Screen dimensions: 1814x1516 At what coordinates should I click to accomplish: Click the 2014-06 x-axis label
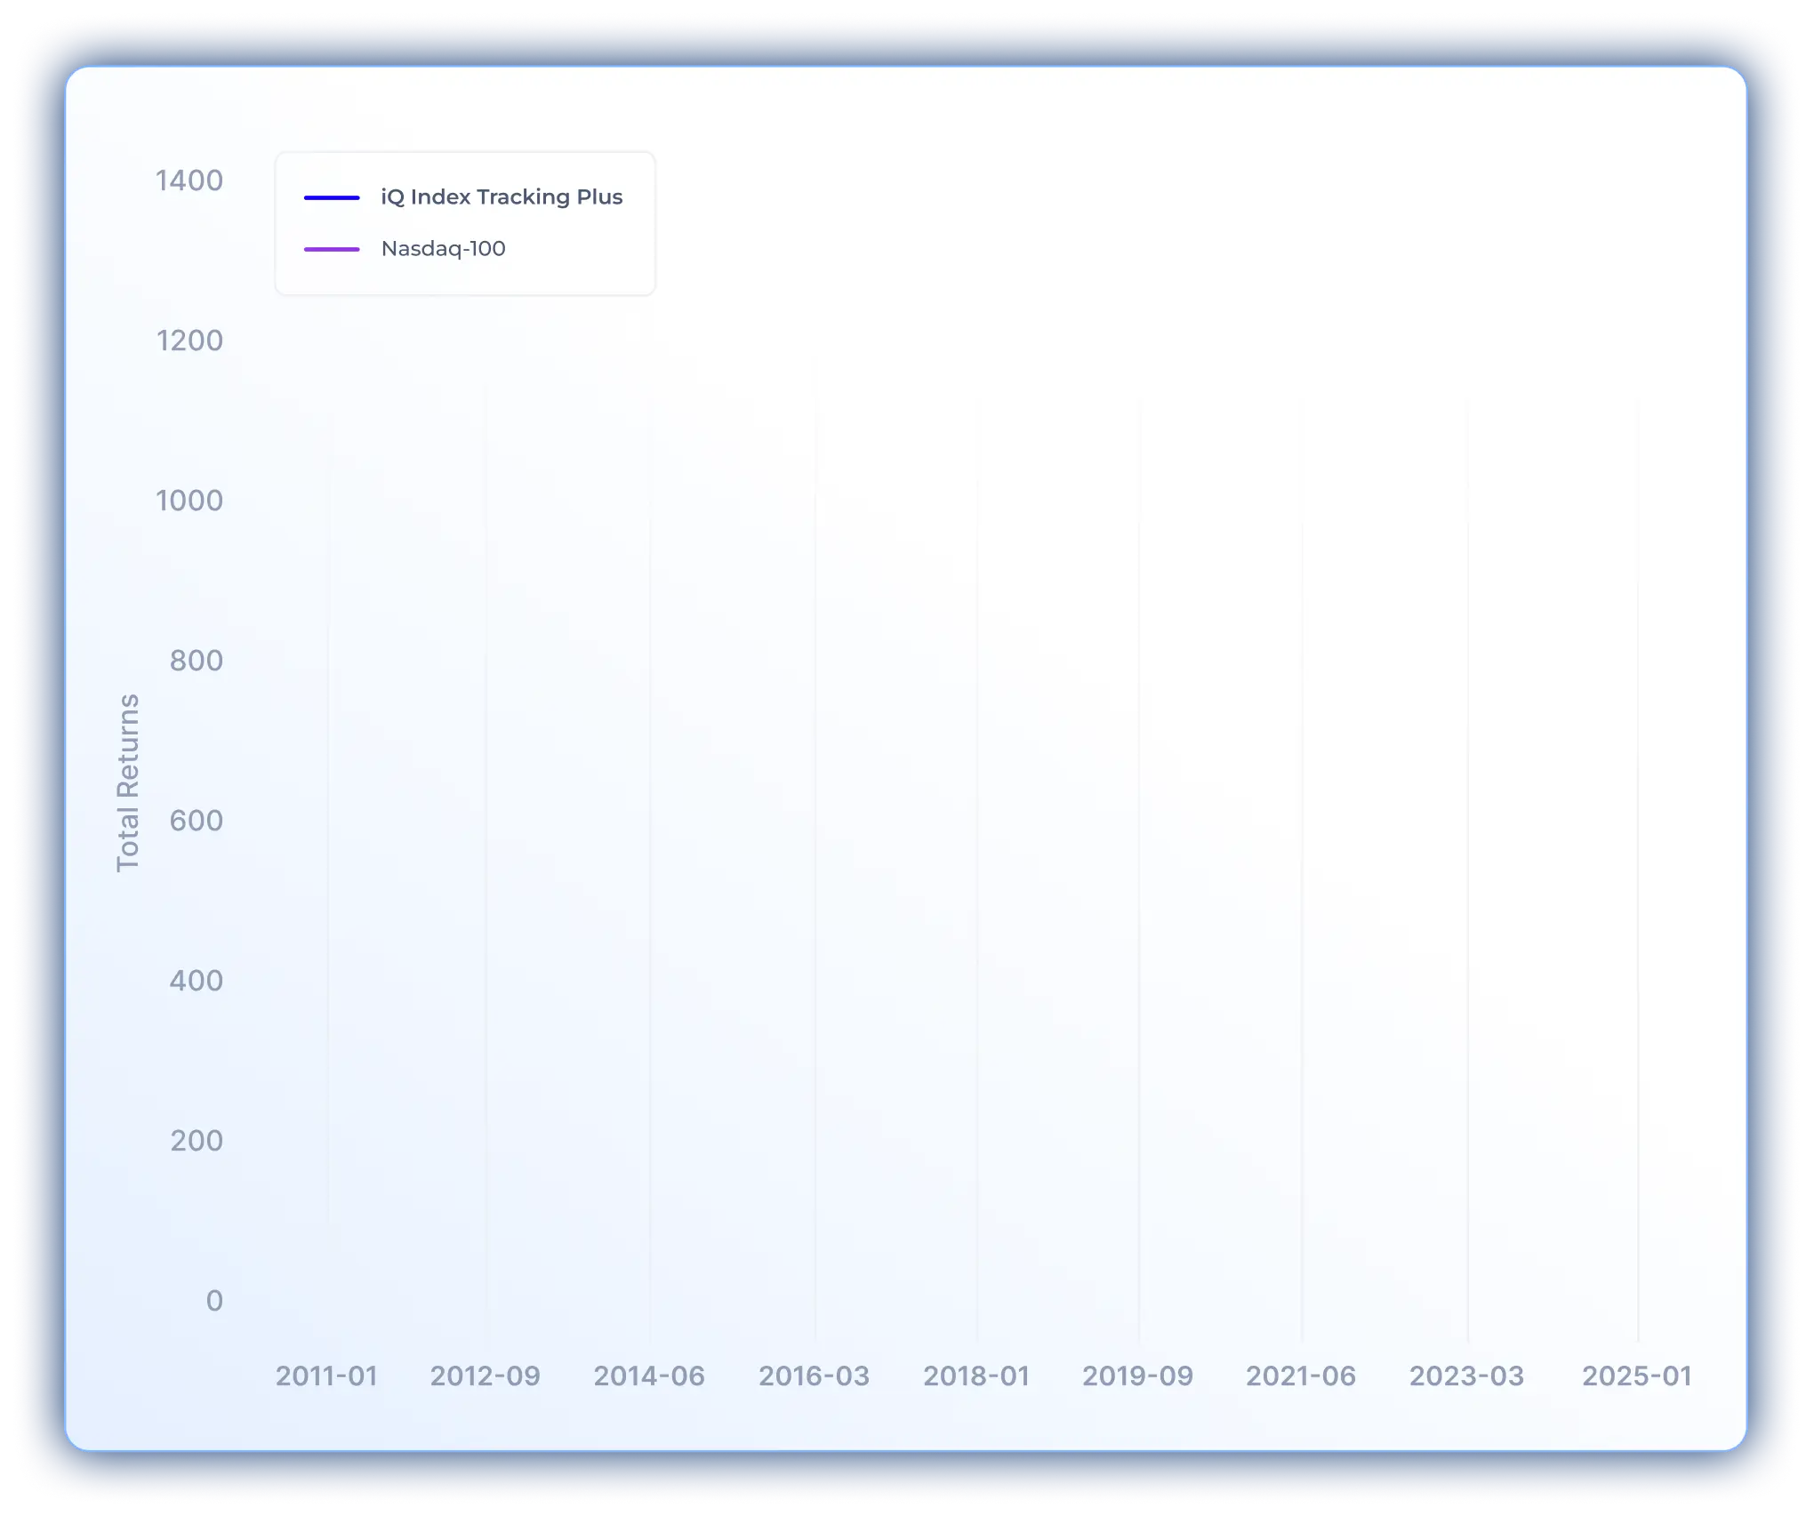(x=649, y=1376)
